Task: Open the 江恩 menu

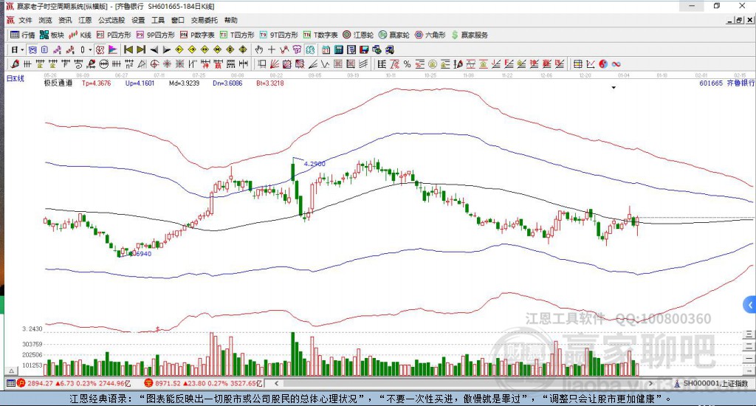Action: (x=85, y=20)
